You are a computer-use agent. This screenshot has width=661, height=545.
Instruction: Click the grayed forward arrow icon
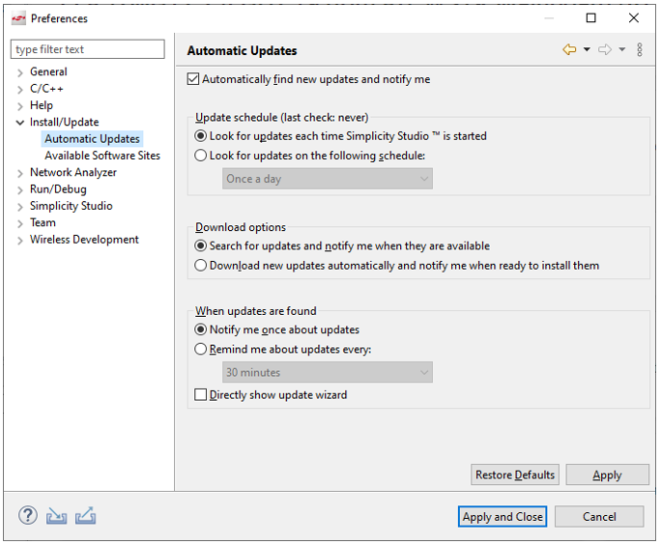pos(605,49)
